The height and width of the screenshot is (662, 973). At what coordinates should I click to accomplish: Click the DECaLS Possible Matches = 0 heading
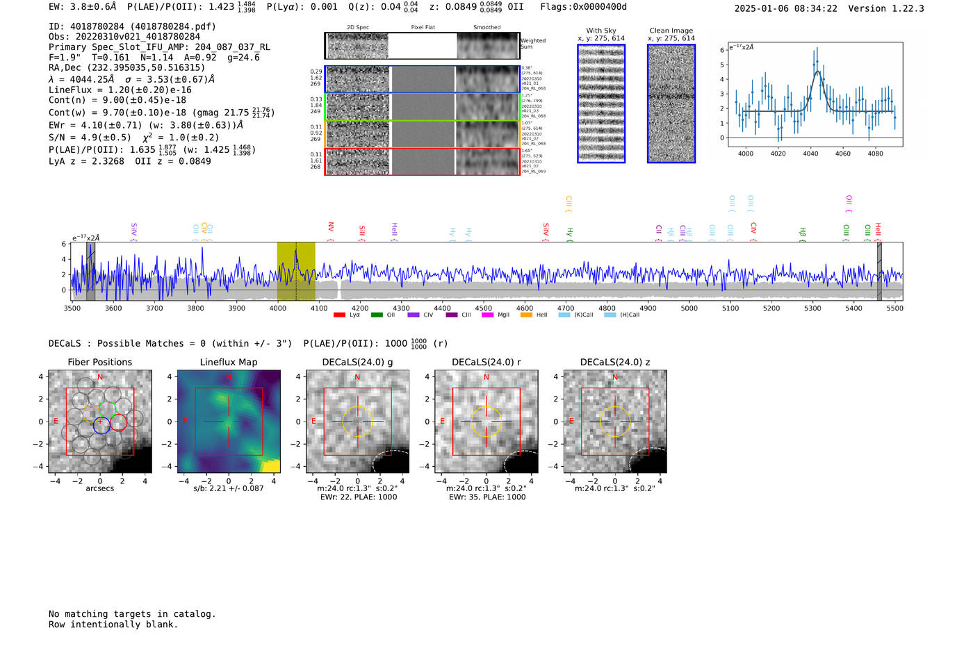pos(170,343)
